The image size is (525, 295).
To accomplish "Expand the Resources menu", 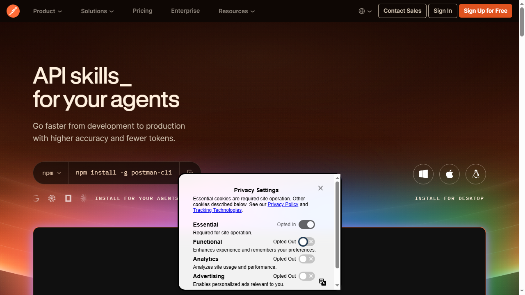I will [237, 11].
